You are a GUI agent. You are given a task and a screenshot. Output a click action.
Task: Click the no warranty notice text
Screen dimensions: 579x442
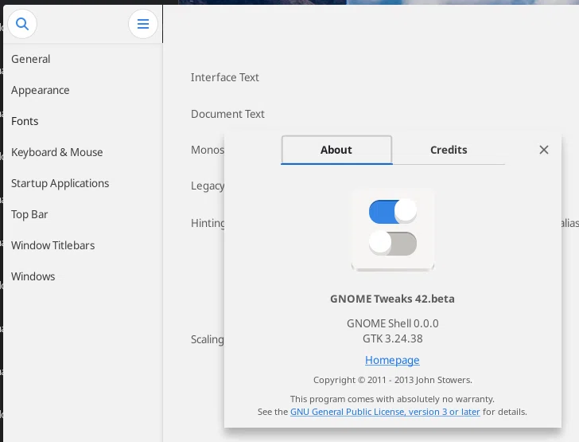pyautogui.click(x=392, y=399)
